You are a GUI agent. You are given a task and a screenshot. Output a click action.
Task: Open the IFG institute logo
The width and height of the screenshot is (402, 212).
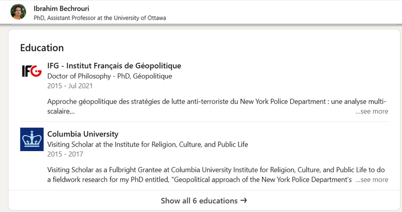coord(32,72)
